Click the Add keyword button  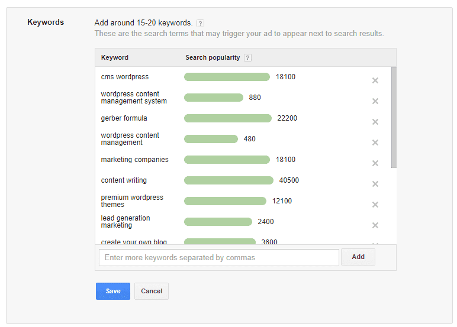358,257
